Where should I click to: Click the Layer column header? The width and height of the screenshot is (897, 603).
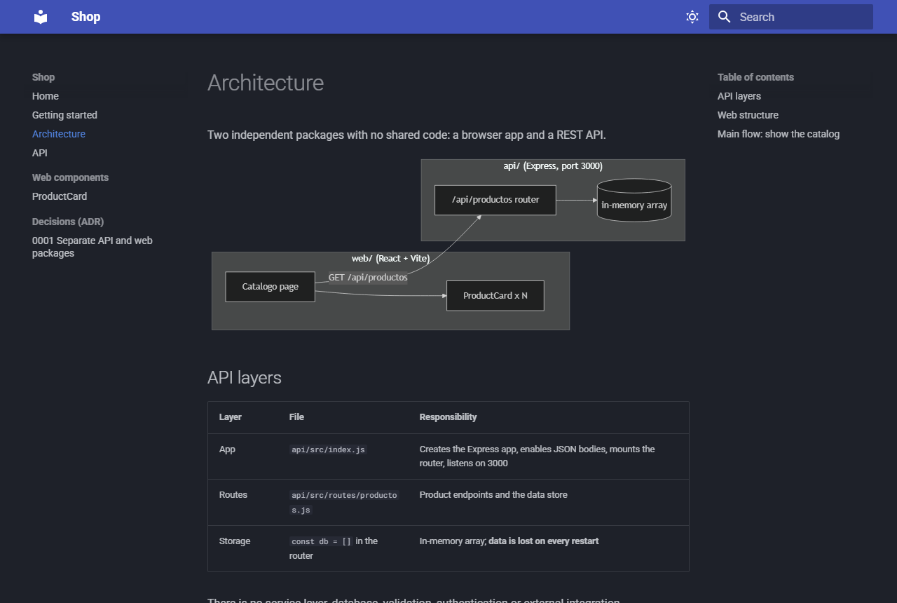pyautogui.click(x=231, y=417)
